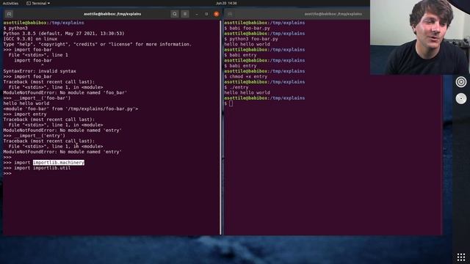Click the presenter webcam thumbnail
The image size is (470, 264).
[x=420, y=37]
